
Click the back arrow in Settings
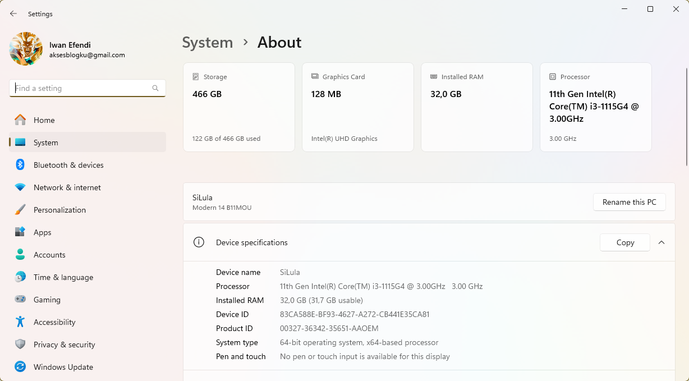(13, 14)
